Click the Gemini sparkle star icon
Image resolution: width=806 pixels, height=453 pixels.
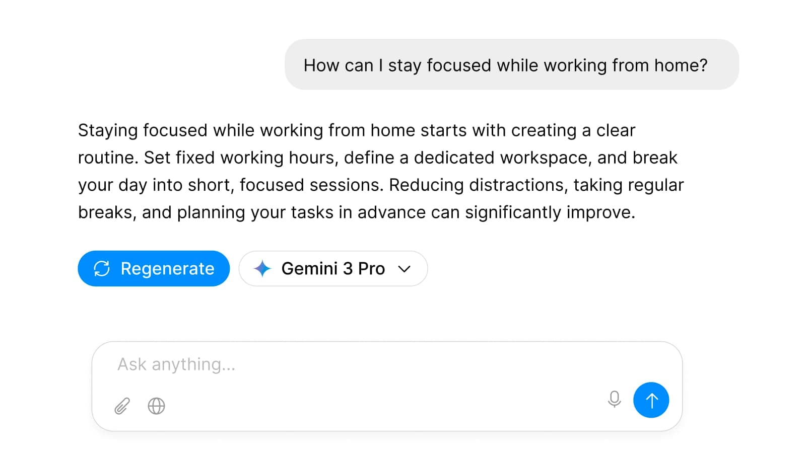262,269
